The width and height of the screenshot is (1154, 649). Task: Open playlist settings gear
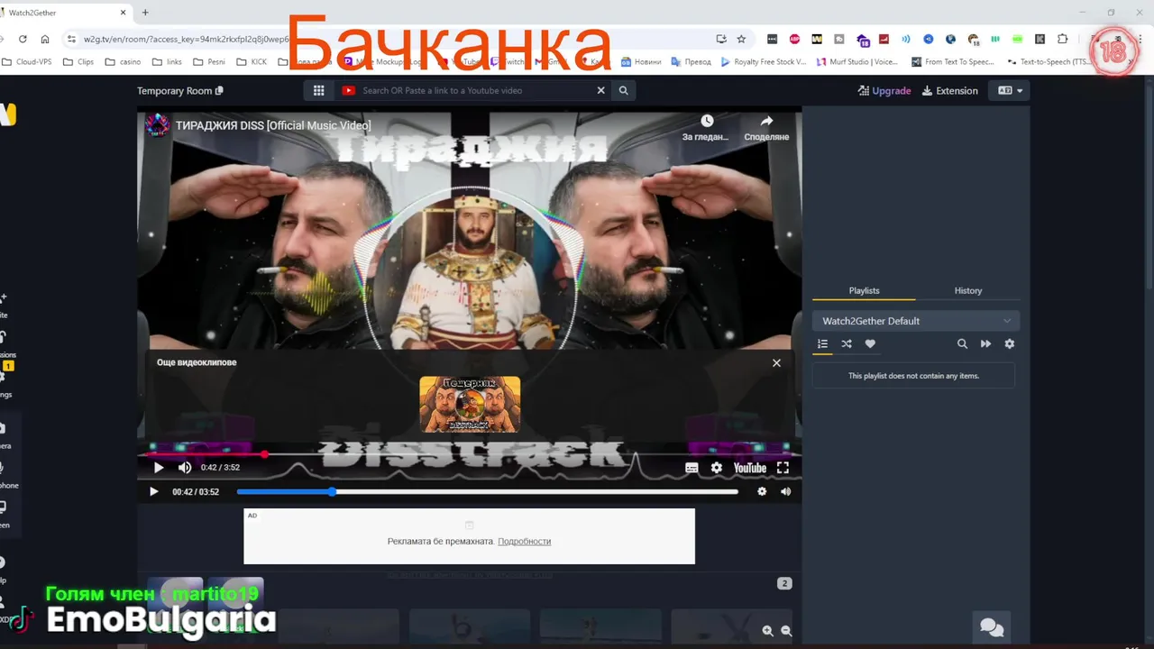1010,343
